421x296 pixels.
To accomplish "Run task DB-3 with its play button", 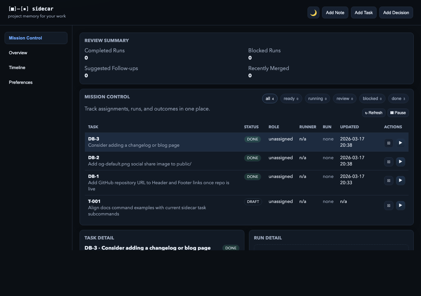I will click(x=400, y=143).
